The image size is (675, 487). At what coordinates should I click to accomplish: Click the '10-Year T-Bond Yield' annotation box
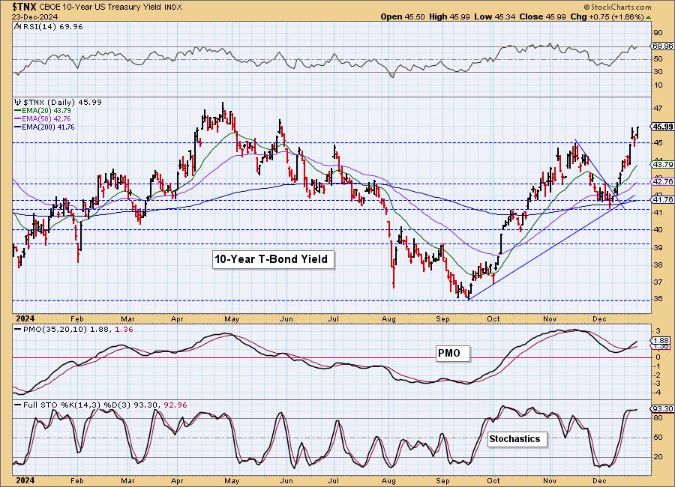pyautogui.click(x=273, y=259)
